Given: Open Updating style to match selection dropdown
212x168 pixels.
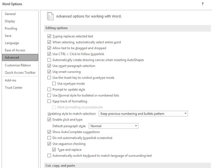Looking at the screenshot, I should tap(143, 114).
